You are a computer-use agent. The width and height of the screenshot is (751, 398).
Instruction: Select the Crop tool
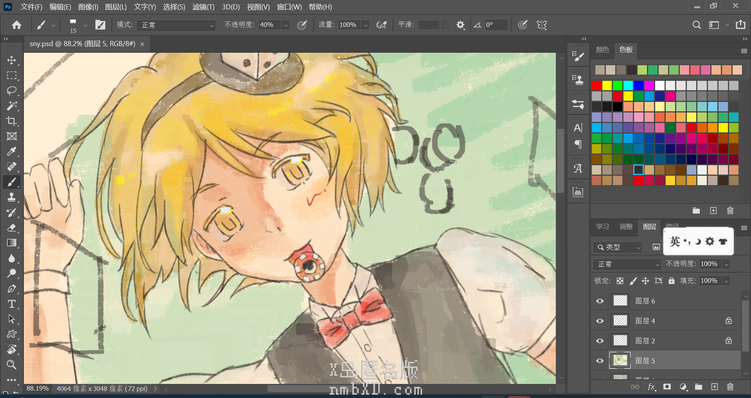click(12, 121)
